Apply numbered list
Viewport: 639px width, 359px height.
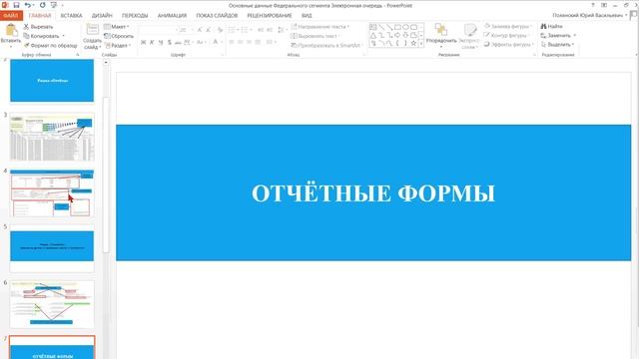[246, 30]
